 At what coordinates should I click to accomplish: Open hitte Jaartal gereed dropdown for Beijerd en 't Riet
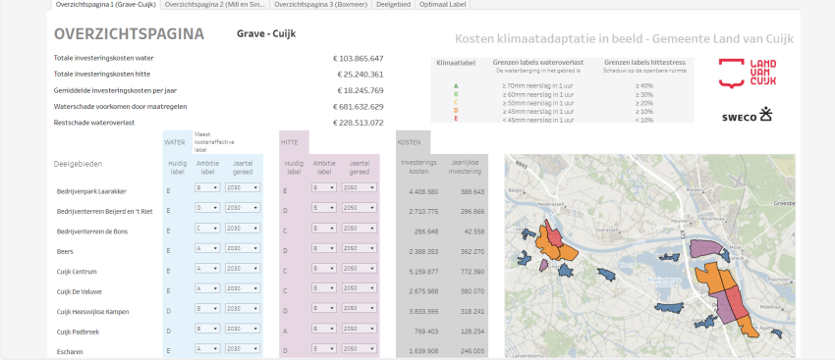(359, 208)
